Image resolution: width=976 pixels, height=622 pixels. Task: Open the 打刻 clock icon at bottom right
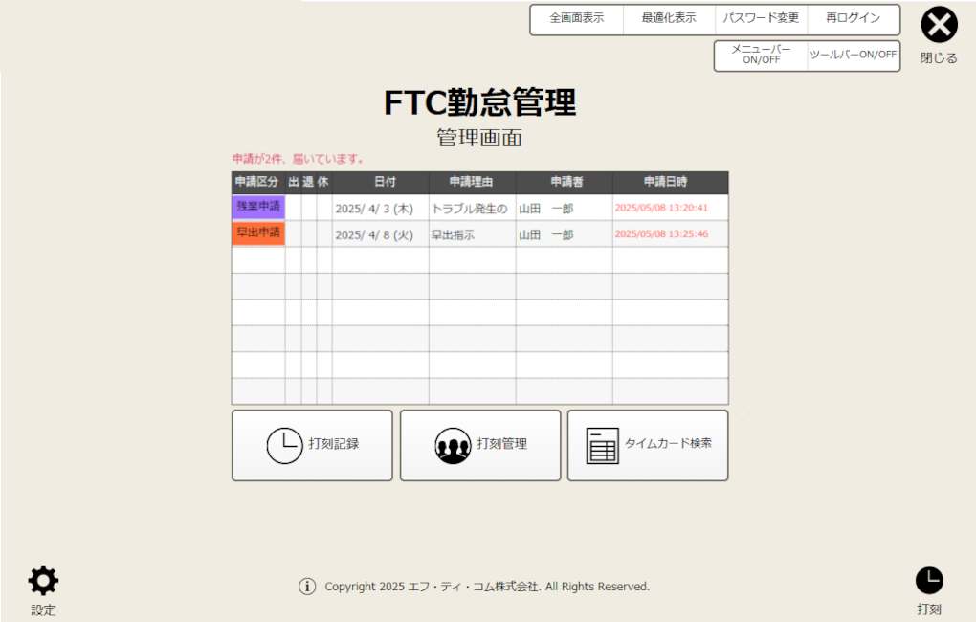(929, 580)
